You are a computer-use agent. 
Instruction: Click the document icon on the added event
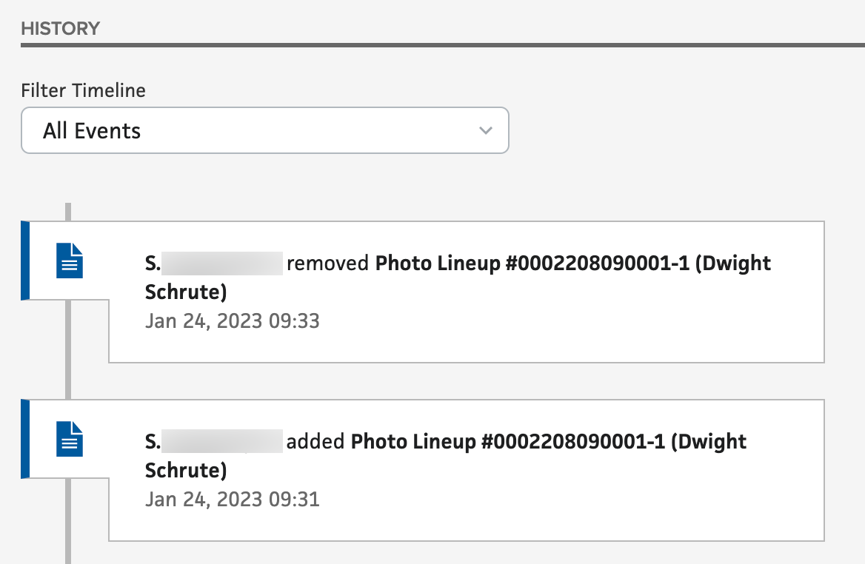(x=70, y=439)
